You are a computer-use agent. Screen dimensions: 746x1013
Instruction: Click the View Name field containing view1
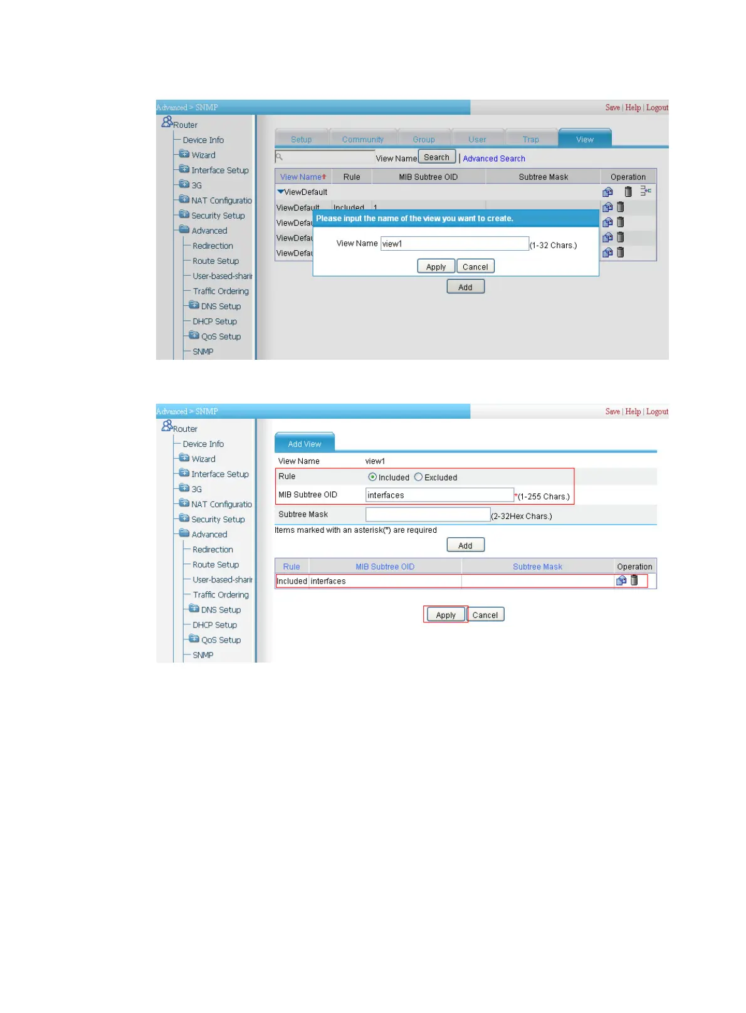pos(455,243)
